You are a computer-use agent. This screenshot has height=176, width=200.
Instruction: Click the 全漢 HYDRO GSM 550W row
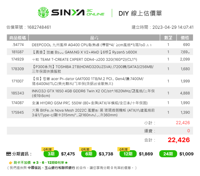[x=100, y=103]
